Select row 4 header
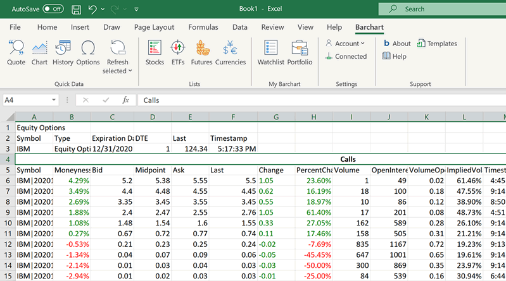 pyautogui.click(x=8, y=159)
